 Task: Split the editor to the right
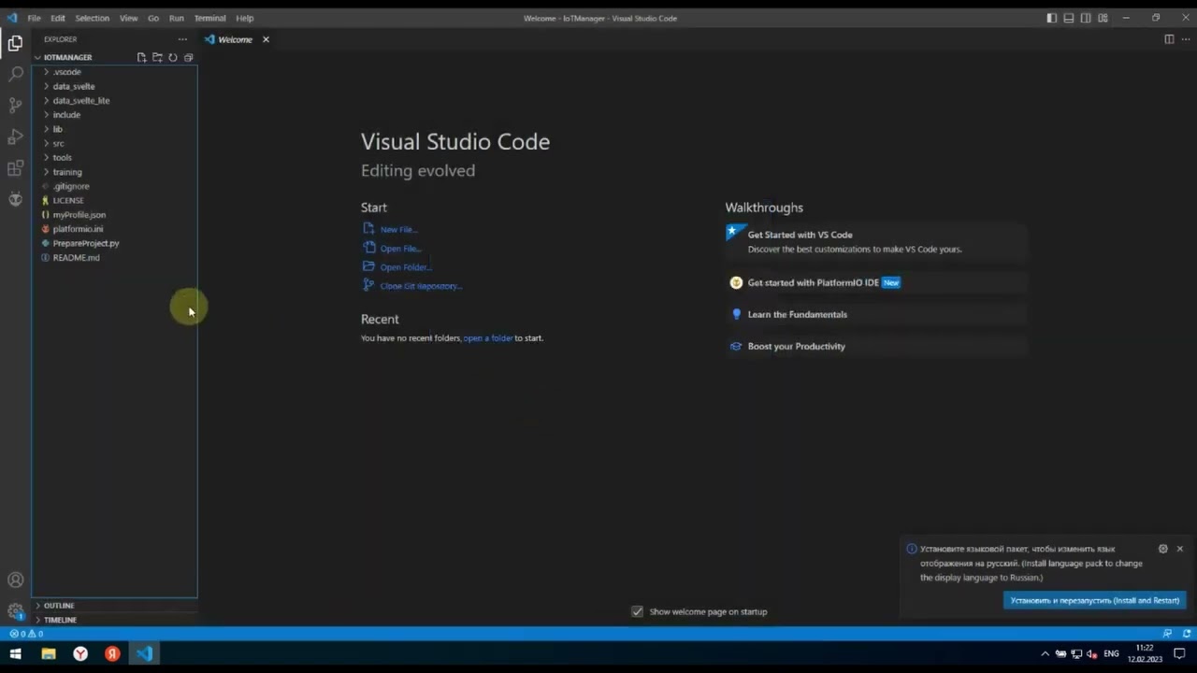[x=1169, y=39]
